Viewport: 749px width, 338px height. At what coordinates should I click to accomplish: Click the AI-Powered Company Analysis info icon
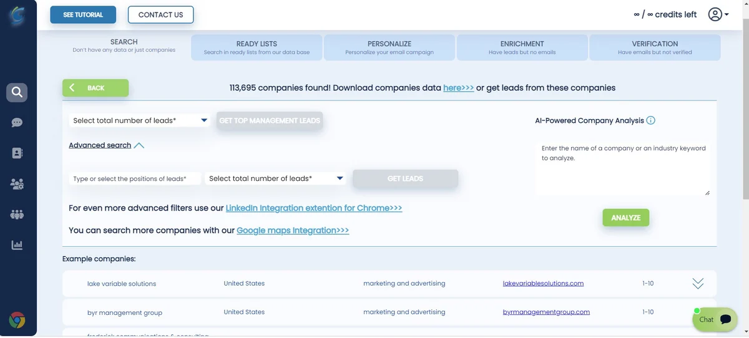coord(651,120)
